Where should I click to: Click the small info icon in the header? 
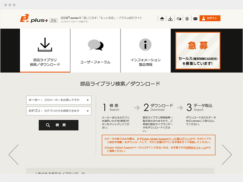(187, 19)
